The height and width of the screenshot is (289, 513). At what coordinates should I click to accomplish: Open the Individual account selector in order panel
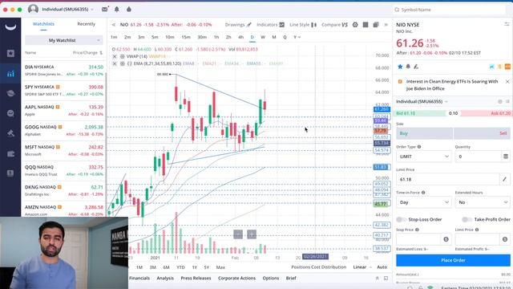422,102
